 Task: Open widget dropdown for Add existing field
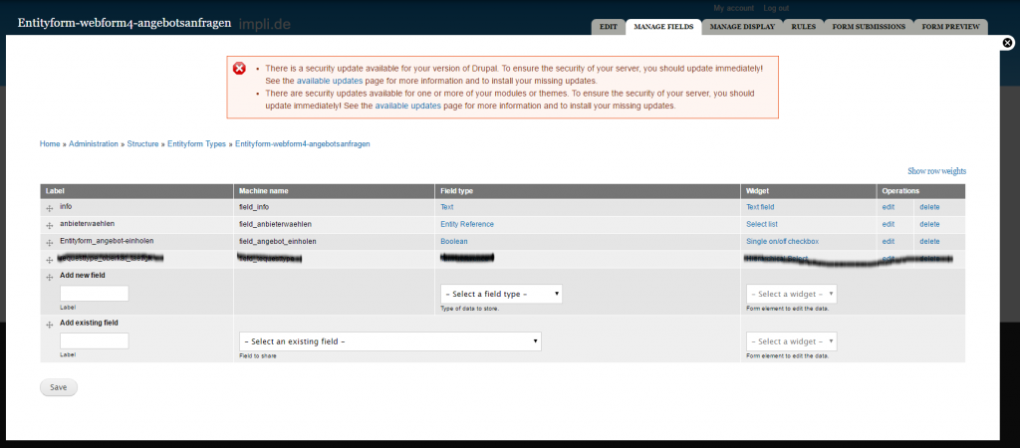[791, 341]
